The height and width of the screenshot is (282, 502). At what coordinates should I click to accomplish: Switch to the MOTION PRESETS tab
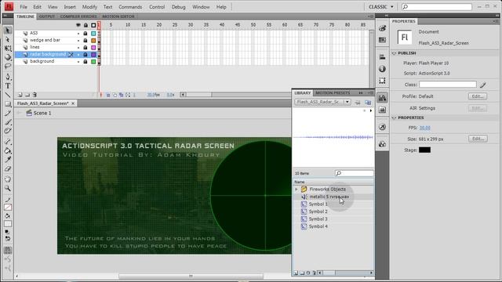click(333, 93)
